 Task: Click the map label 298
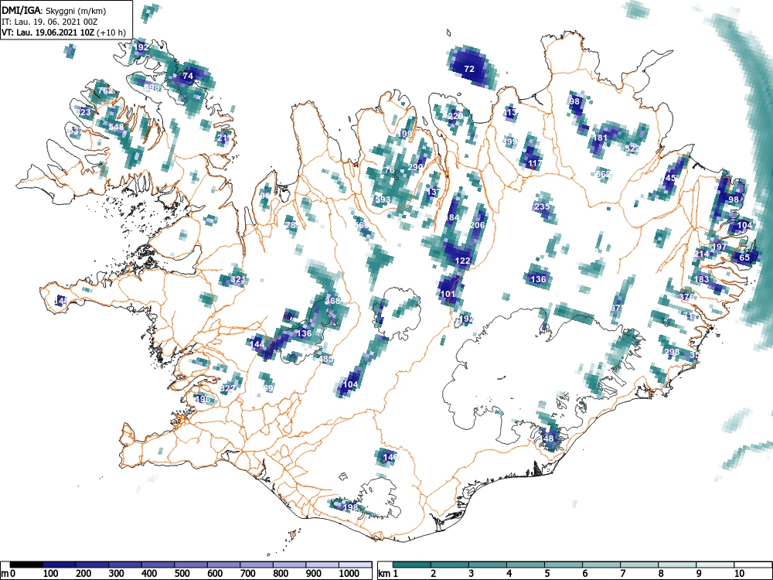tap(672, 352)
